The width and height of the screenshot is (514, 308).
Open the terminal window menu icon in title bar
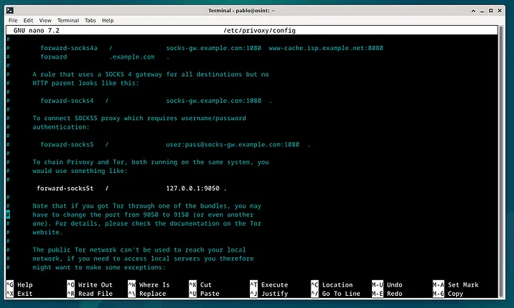[7, 10]
